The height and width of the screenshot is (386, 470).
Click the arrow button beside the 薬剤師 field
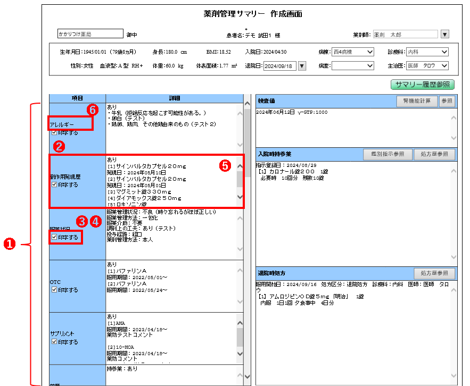point(445,34)
